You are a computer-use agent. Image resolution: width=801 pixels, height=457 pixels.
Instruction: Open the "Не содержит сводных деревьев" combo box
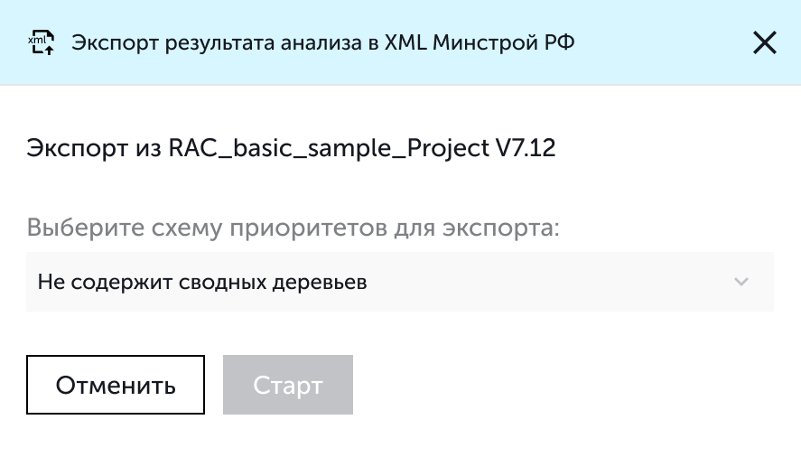[x=399, y=282]
